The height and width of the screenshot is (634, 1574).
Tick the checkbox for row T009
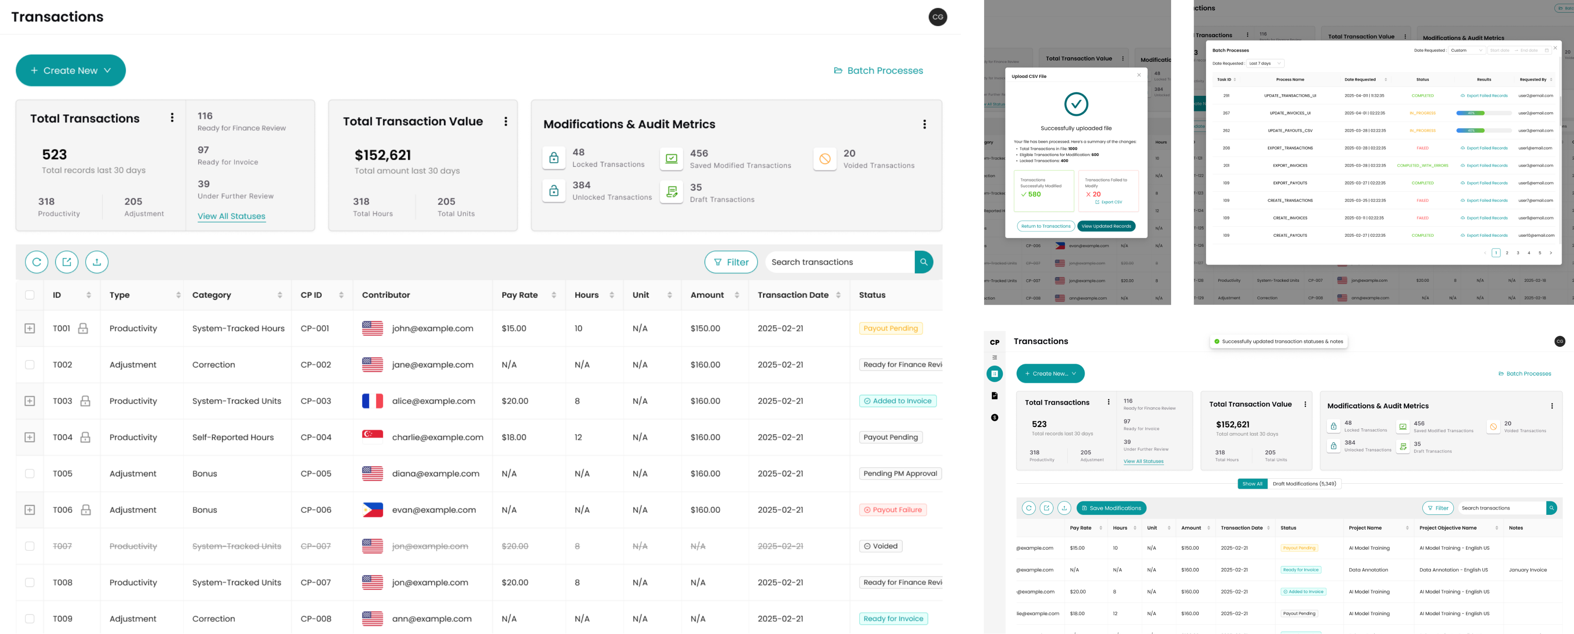(30, 619)
